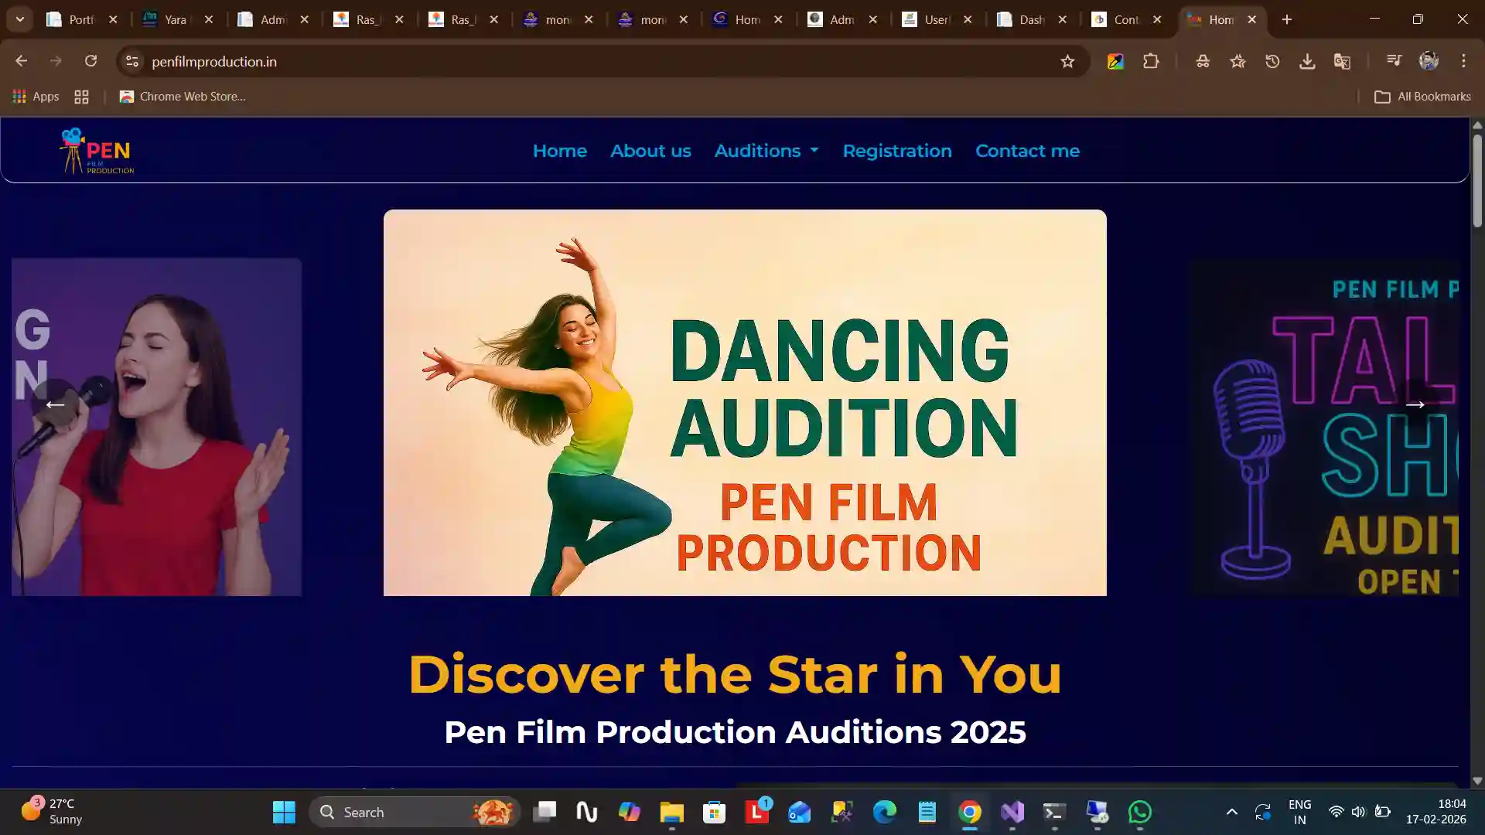Click the page reload button
The width and height of the screenshot is (1485, 835).
(90, 61)
